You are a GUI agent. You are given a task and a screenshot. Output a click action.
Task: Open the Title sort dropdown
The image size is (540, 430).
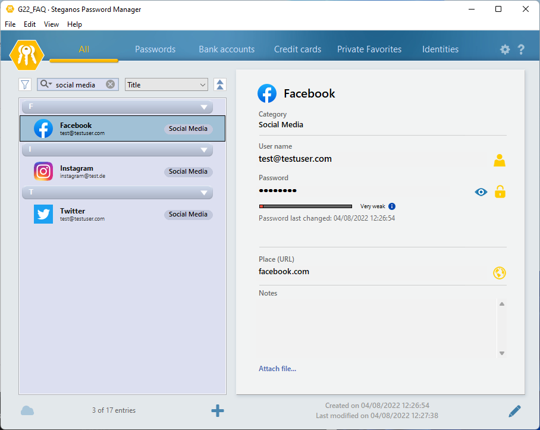point(166,84)
